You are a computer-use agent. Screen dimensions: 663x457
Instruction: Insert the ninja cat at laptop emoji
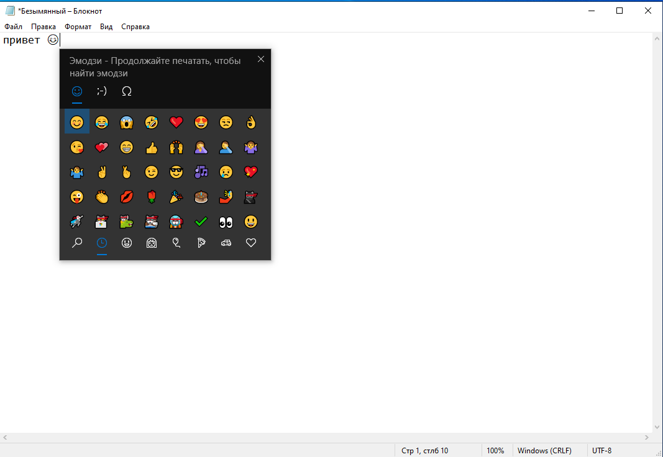coord(101,222)
